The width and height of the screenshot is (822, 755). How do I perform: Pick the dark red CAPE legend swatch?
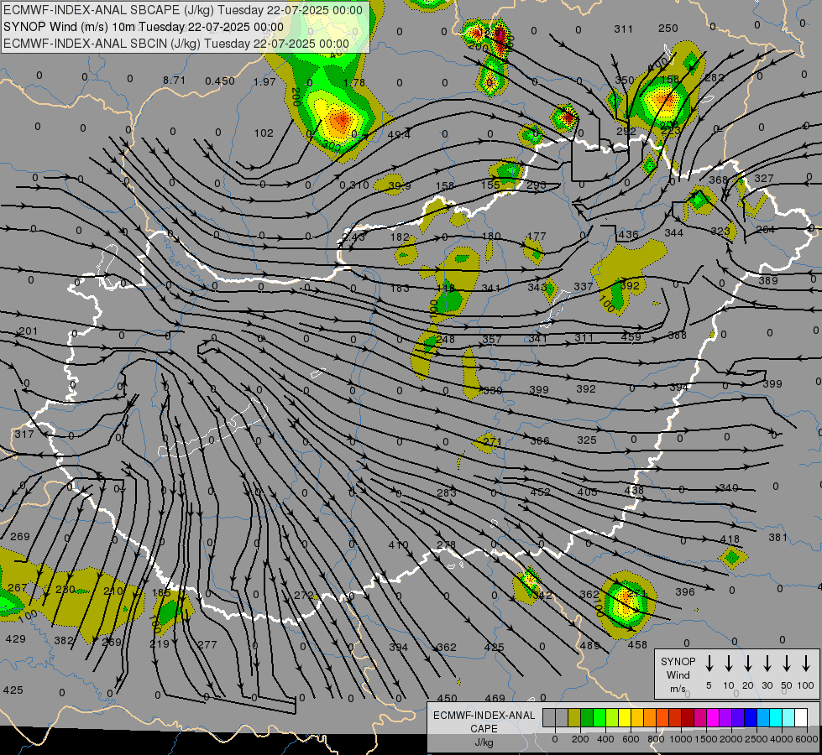(x=688, y=718)
